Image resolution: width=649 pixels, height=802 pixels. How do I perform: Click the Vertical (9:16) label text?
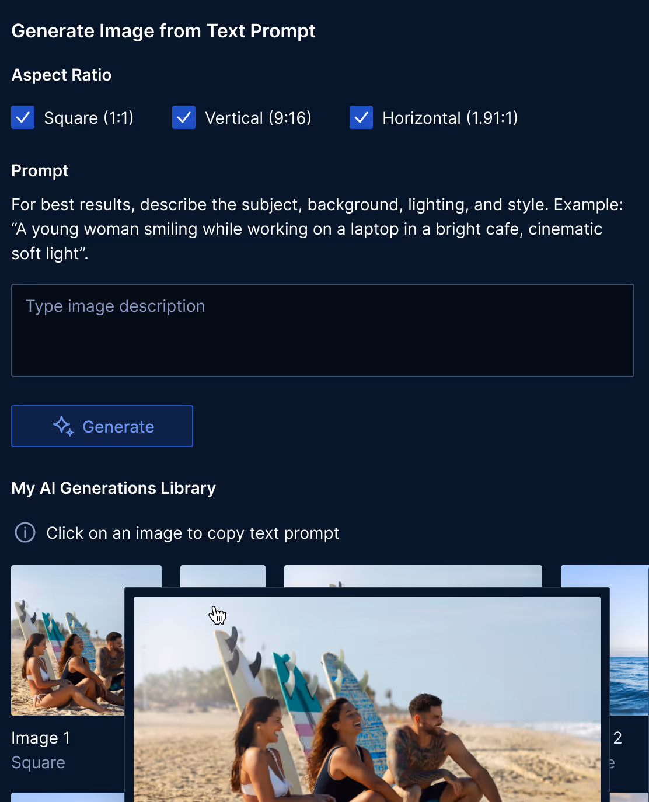(x=258, y=118)
